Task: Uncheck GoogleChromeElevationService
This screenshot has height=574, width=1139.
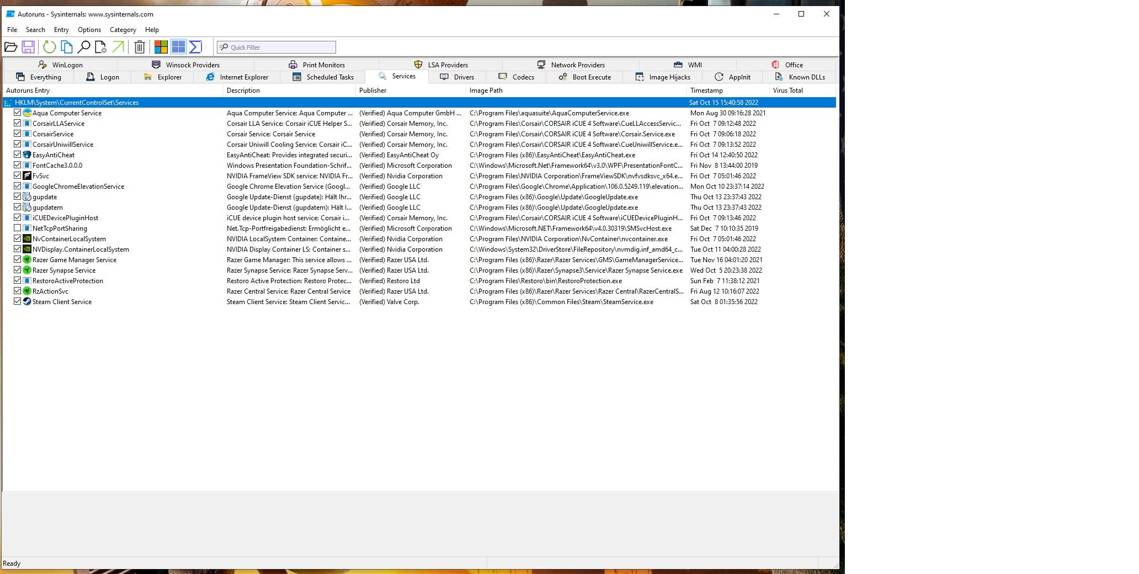Action: pyautogui.click(x=17, y=187)
